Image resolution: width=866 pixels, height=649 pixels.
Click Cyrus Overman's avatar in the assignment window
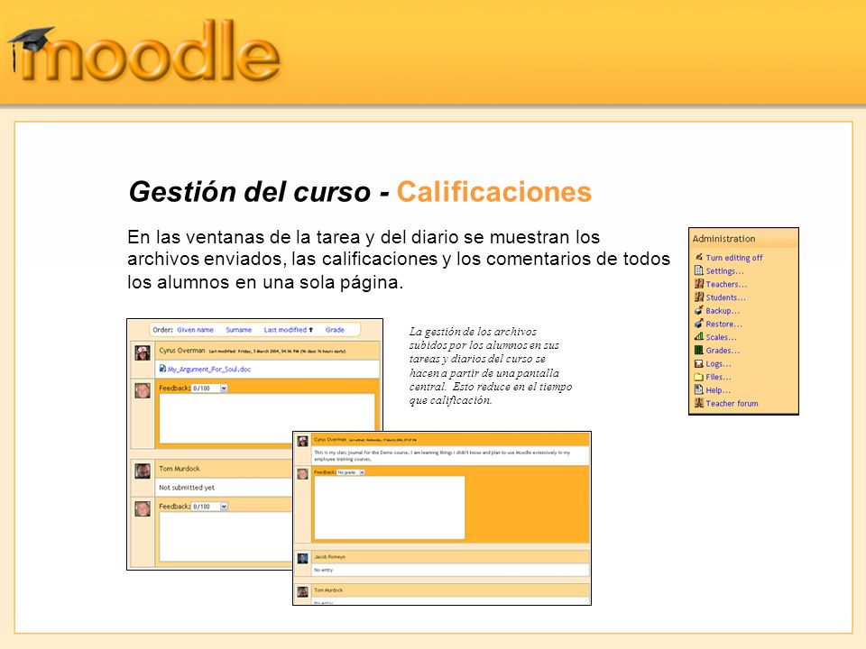pos(143,353)
